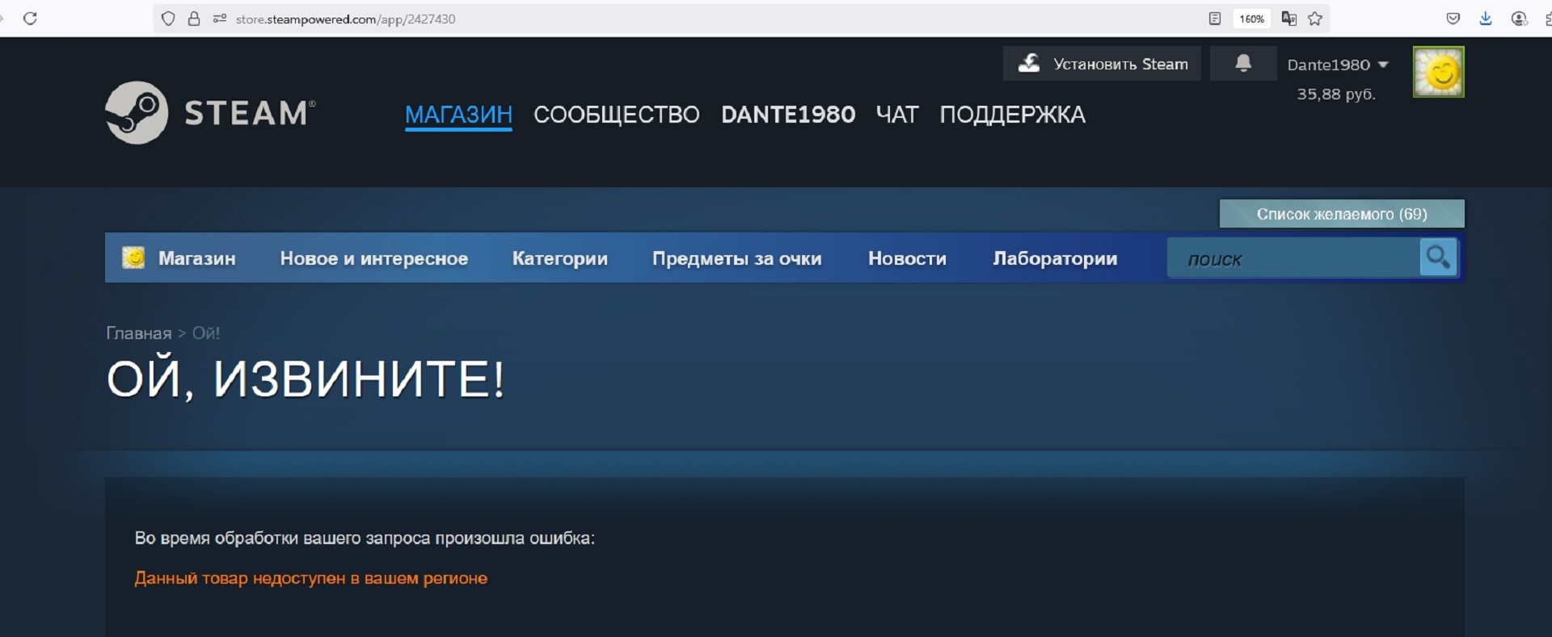
Task: Click the magnifier search button
Action: coord(1438,258)
